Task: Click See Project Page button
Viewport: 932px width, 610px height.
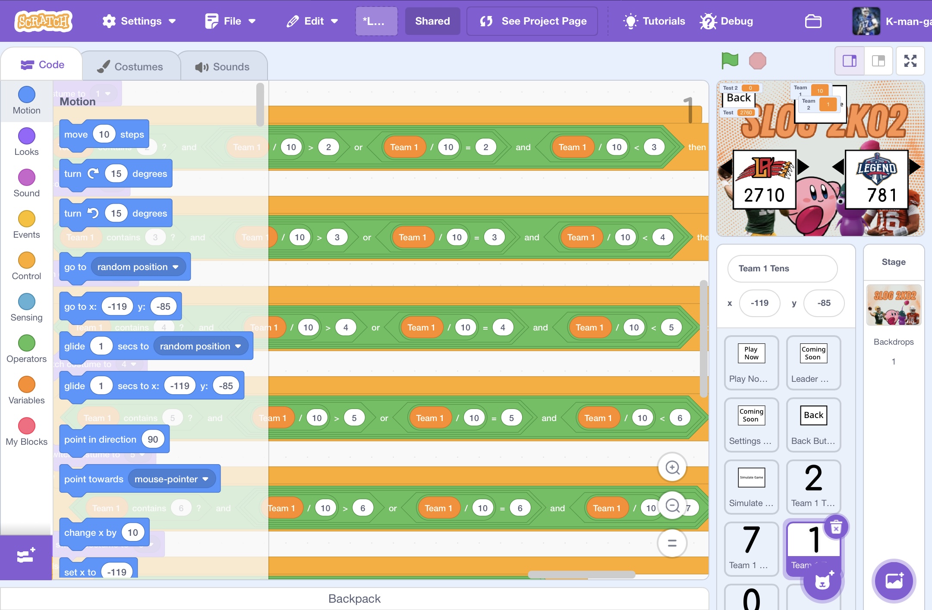Action: click(532, 21)
